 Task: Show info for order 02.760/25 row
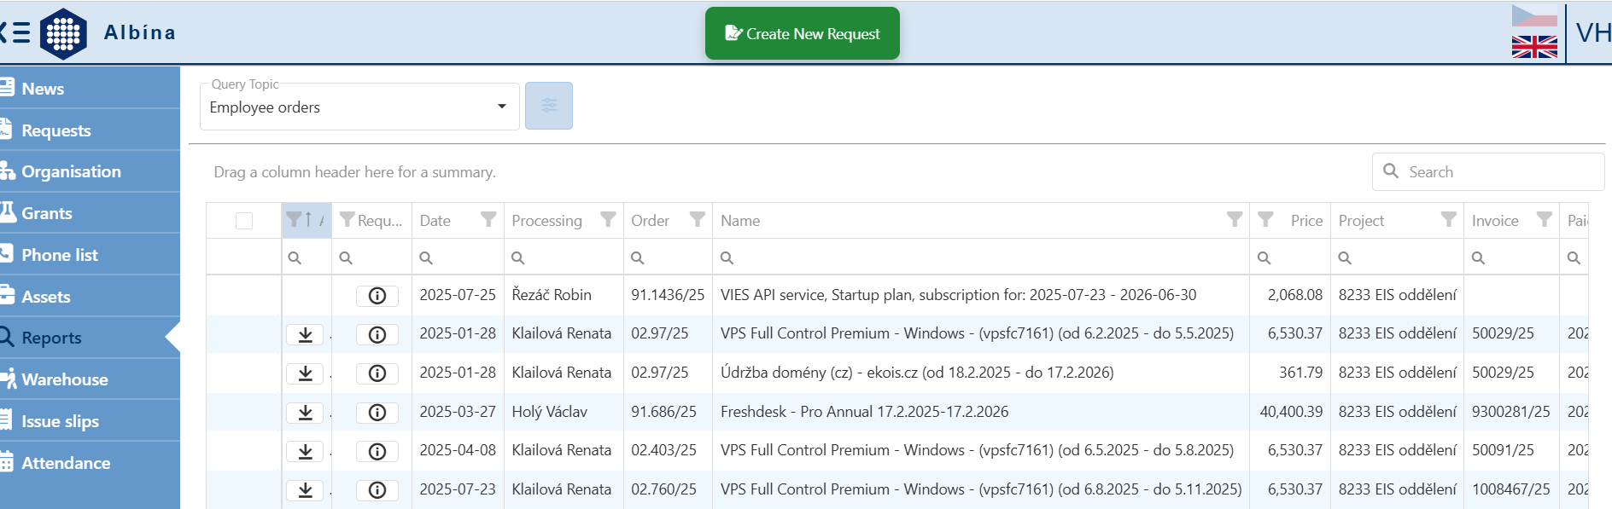[377, 490]
